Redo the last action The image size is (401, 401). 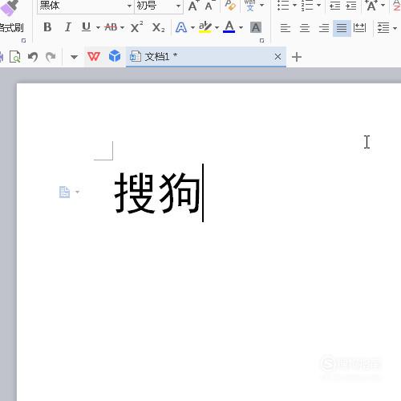(x=51, y=57)
